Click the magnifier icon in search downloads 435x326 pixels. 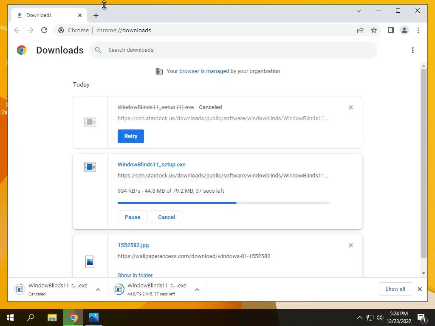pos(98,50)
